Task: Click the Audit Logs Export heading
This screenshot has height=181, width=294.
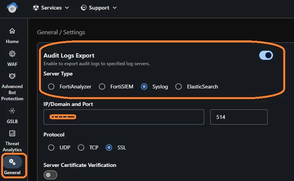Action: [69, 56]
